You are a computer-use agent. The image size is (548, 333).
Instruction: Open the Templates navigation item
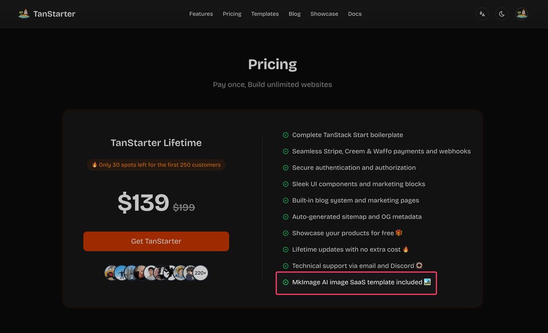pyautogui.click(x=265, y=14)
